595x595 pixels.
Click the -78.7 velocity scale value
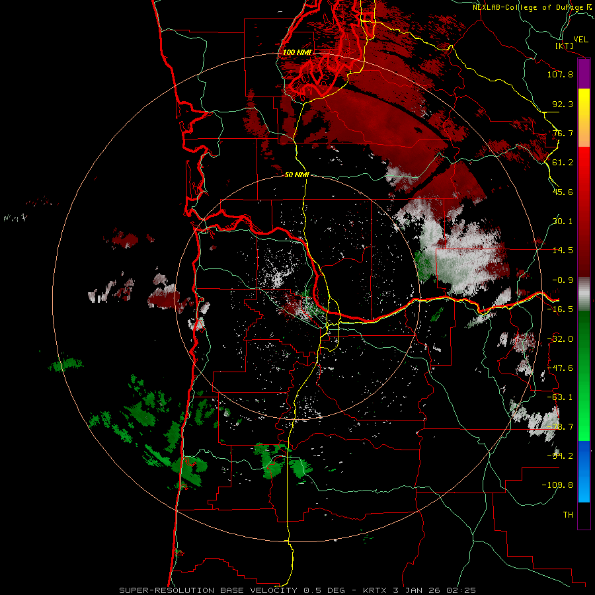(560, 427)
